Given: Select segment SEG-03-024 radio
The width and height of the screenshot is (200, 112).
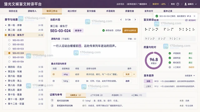Looking at the screenshot, I should tap(9, 53).
